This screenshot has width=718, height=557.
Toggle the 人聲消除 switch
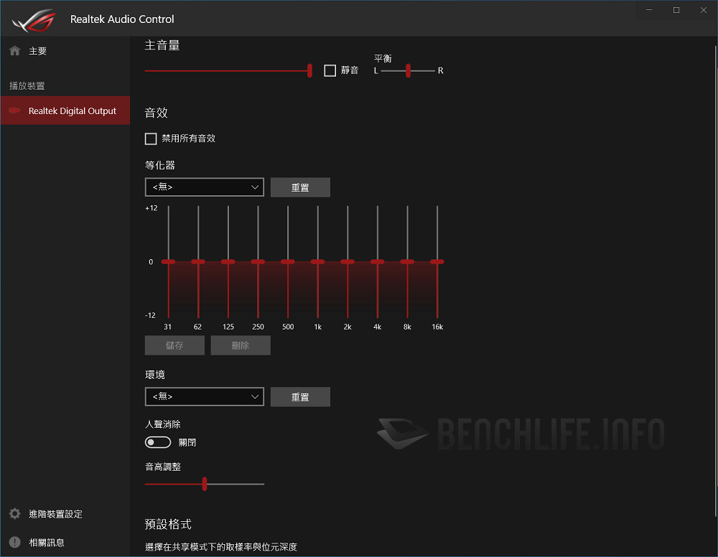pos(158,442)
